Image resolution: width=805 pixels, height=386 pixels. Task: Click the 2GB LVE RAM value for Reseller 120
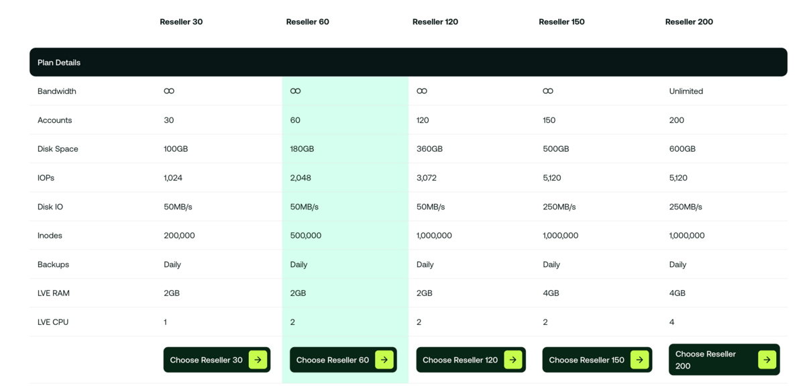coord(425,293)
